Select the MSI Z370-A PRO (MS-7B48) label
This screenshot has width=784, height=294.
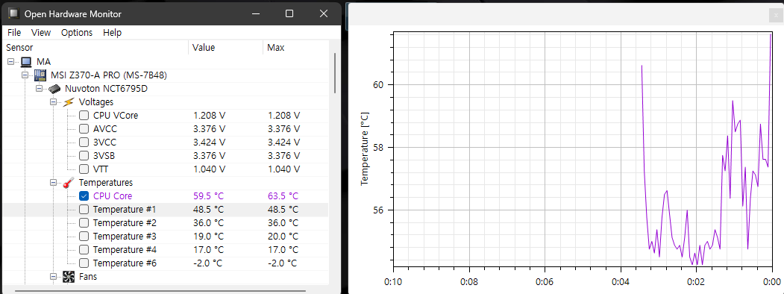point(109,75)
